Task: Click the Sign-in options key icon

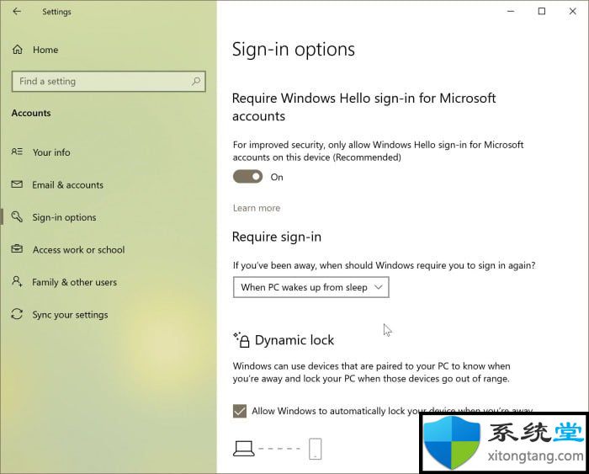Action: tap(17, 216)
